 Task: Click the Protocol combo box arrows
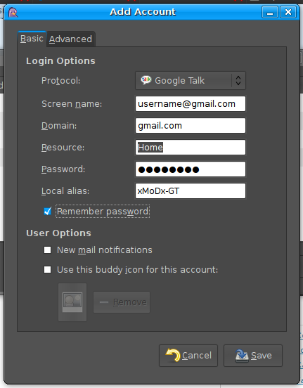click(238, 80)
